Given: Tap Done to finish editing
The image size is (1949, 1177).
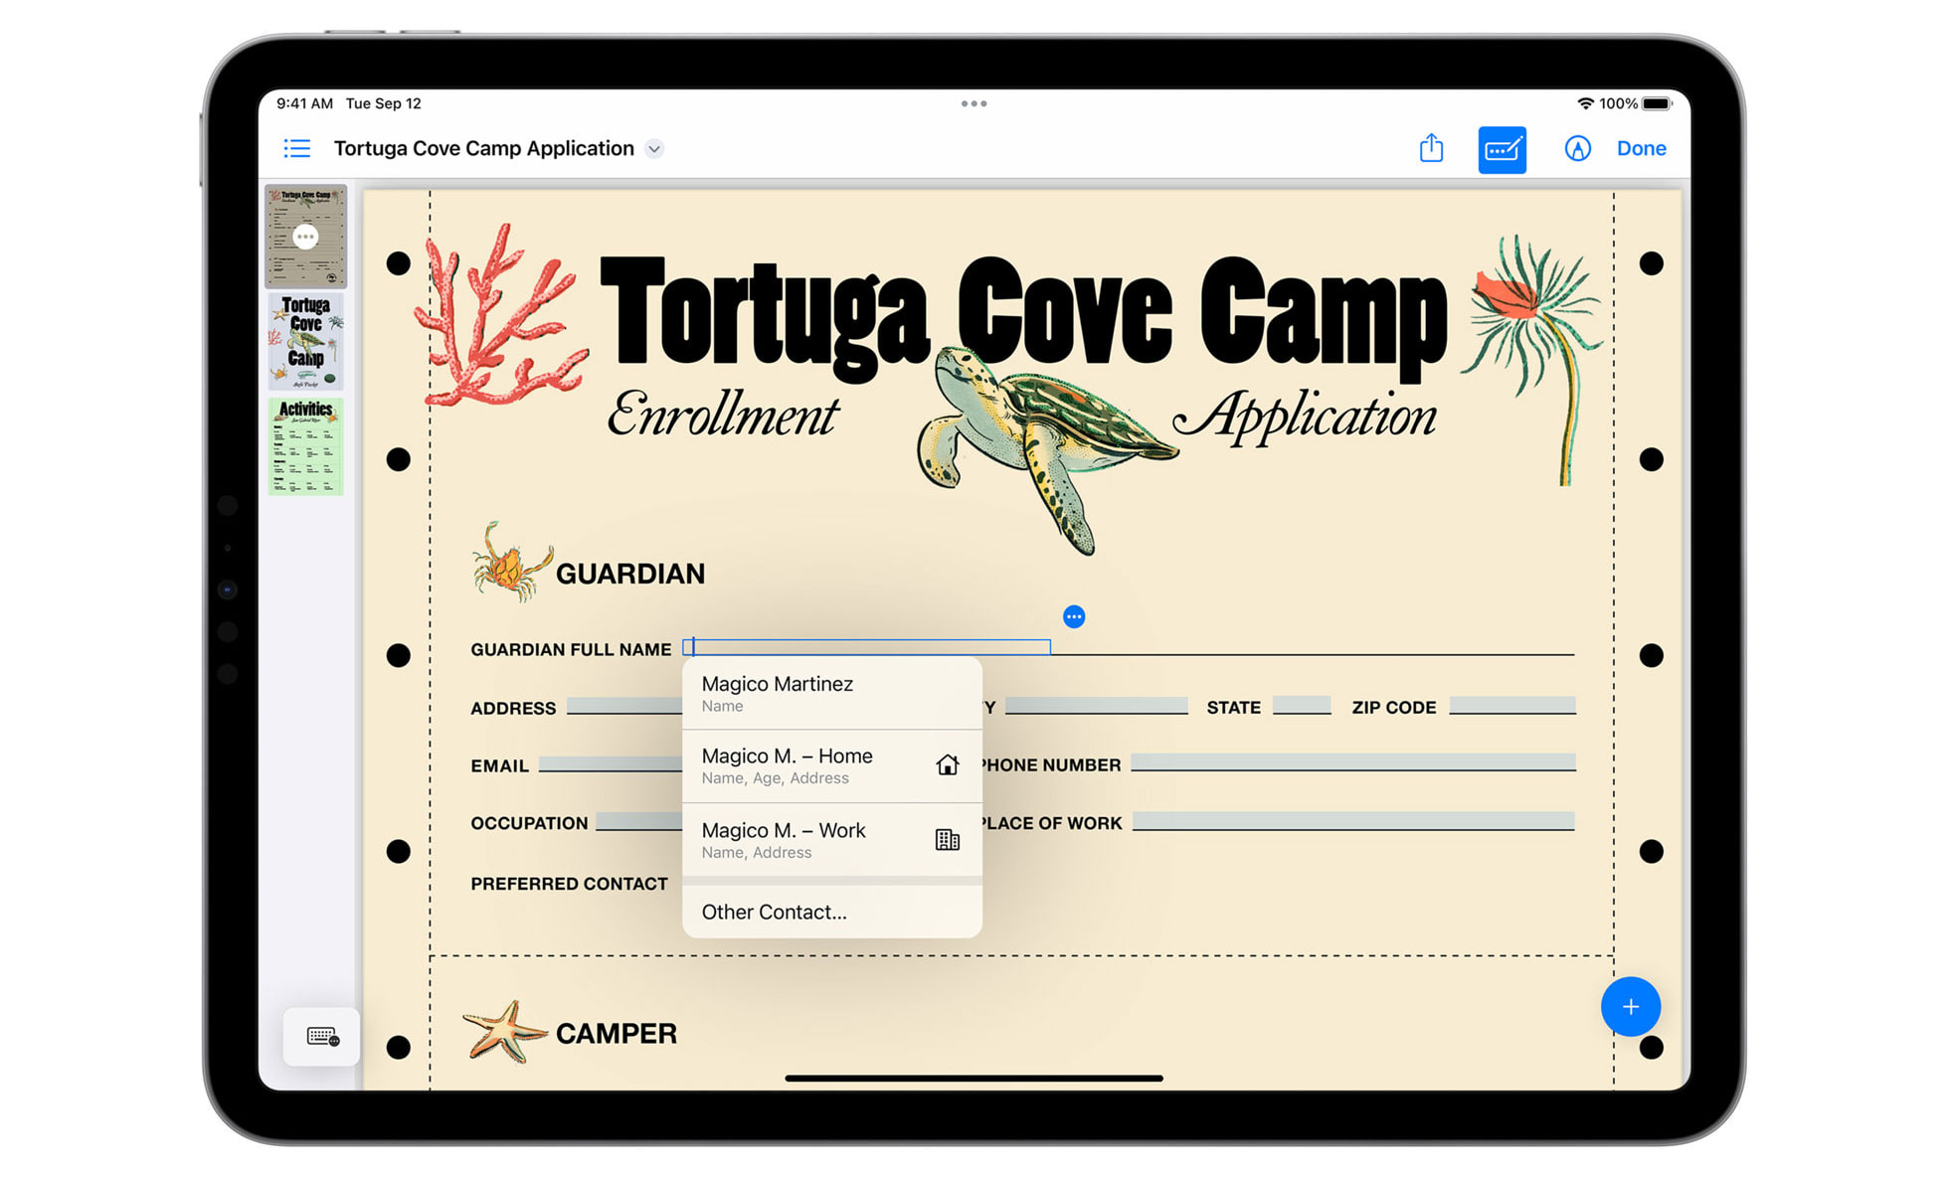Looking at the screenshot, I should click(1641, 149).
